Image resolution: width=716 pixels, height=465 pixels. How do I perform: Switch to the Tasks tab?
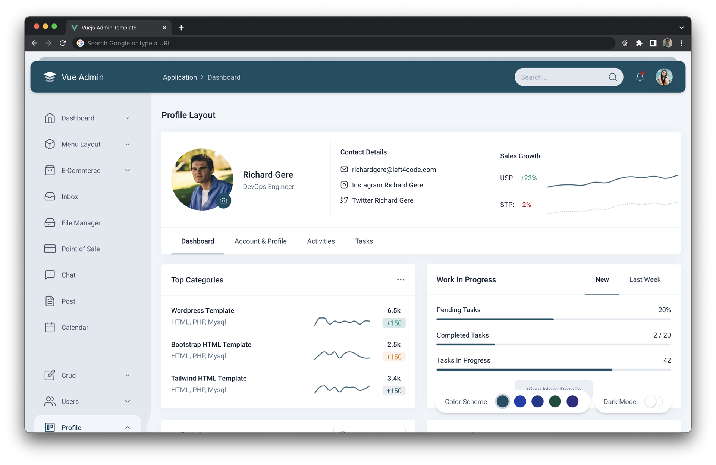[x=364, y=241]
